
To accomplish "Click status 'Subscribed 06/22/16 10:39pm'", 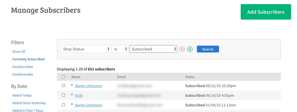I will 211,86.
